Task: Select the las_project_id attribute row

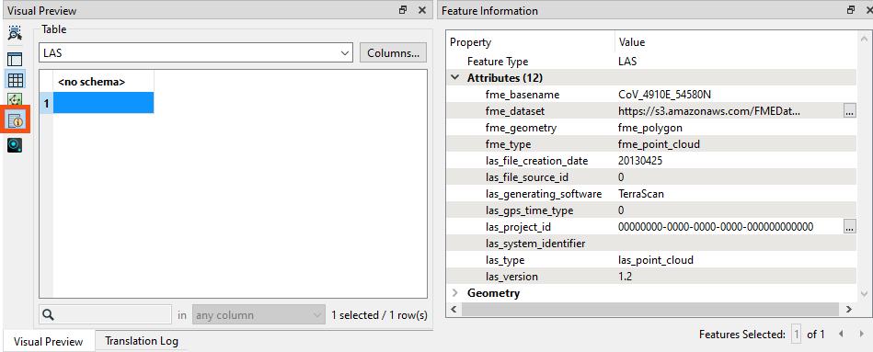Action: [651, 227]
